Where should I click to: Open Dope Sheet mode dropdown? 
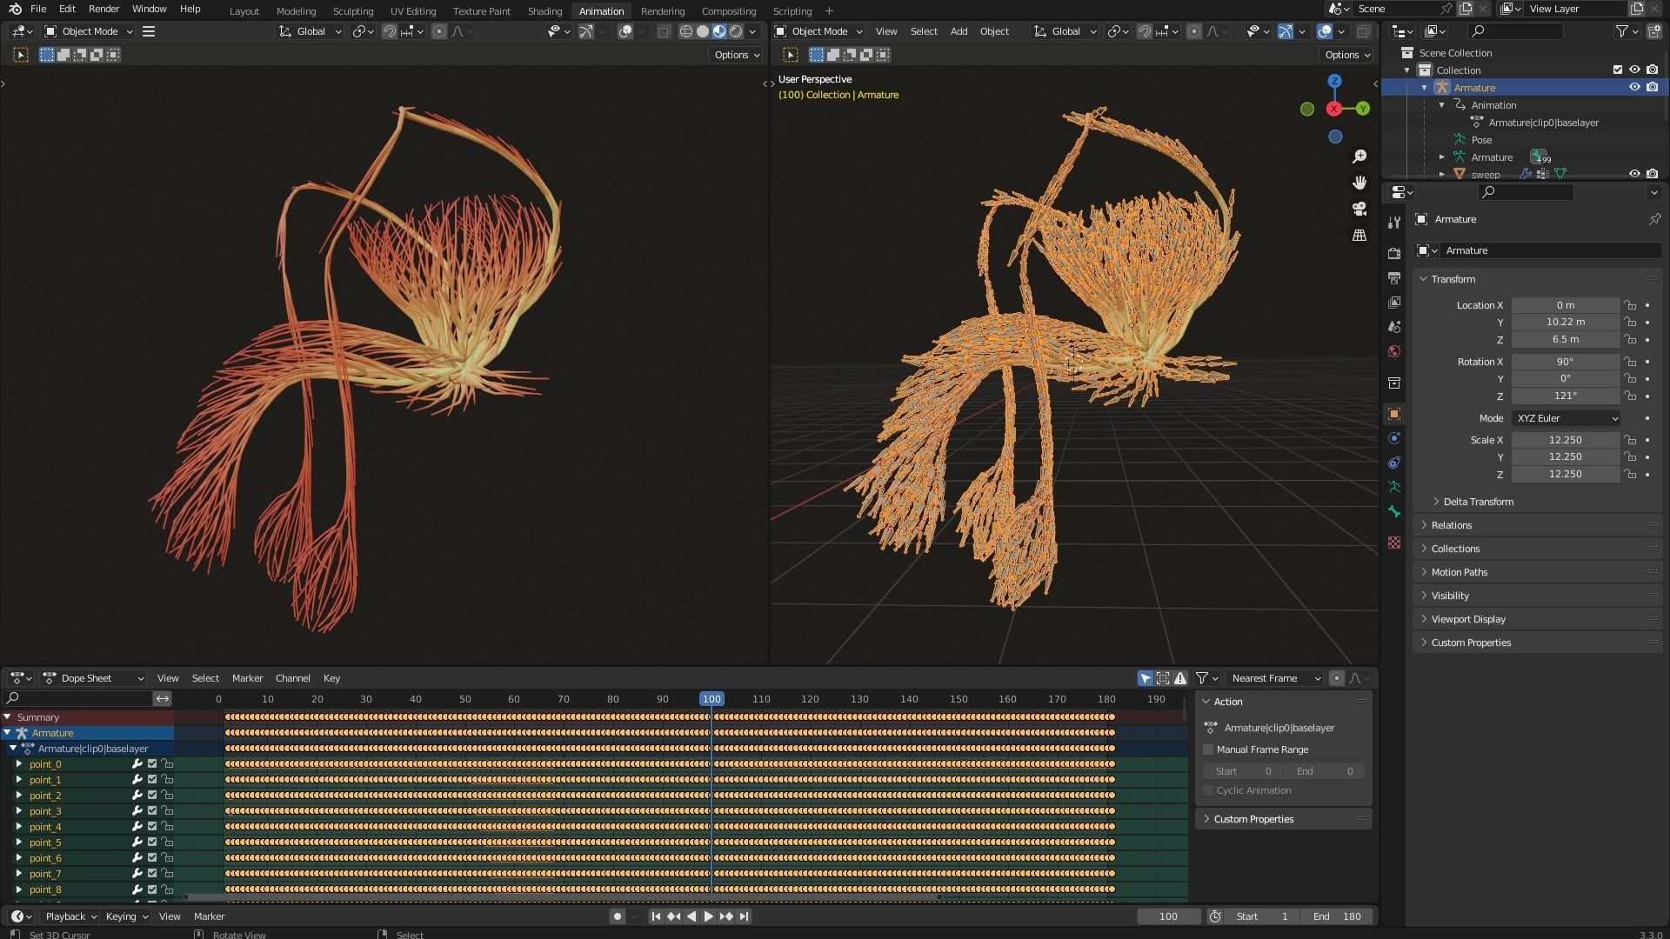pos(93,678)
